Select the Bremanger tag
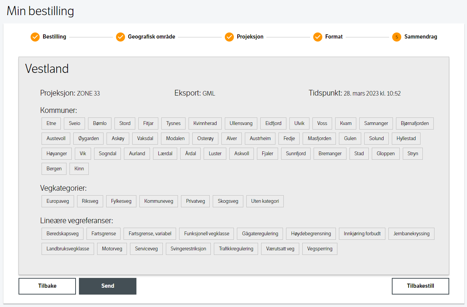 (330, 154)
